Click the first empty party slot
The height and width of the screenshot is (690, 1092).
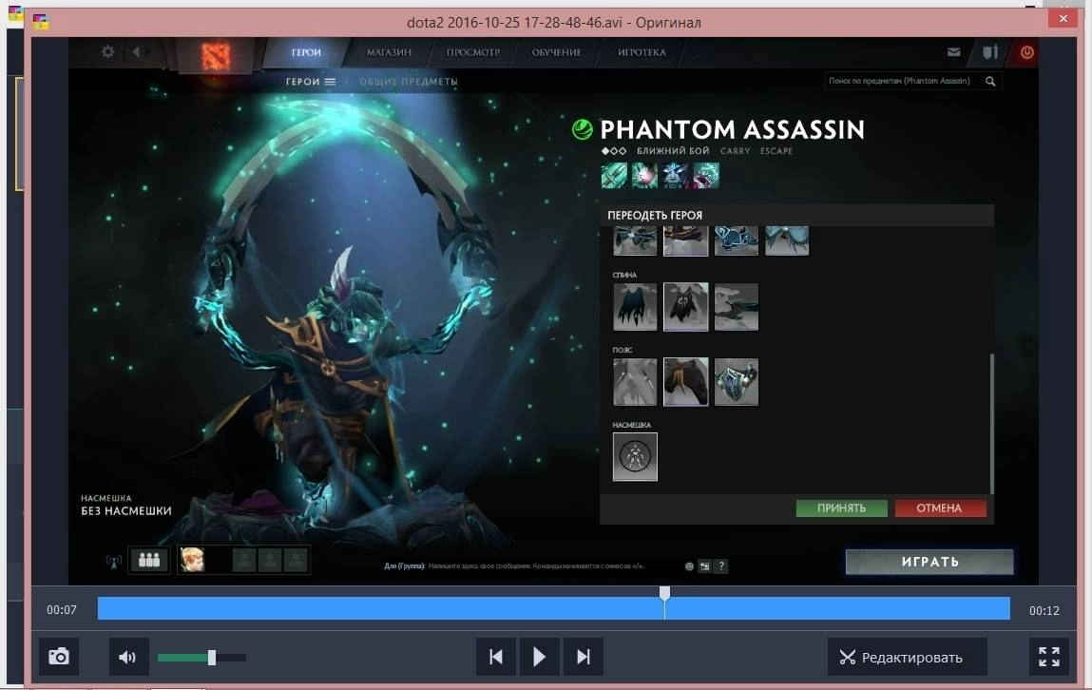coord(243,560)
